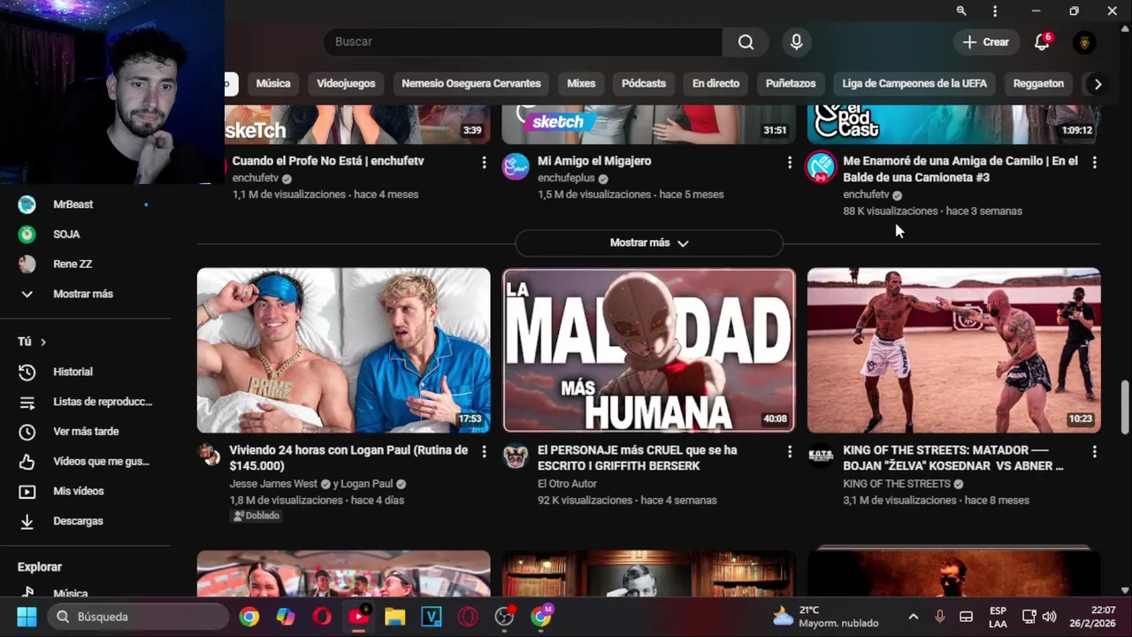Open weather widget showing 21°C
The height and width of the screenshot is (637, 1132).
pyautogui.click(x=826, y=617)
